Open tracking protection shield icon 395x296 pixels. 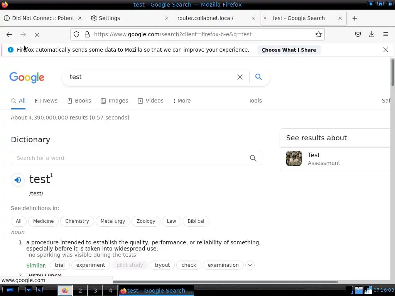[x=76, y=34]
